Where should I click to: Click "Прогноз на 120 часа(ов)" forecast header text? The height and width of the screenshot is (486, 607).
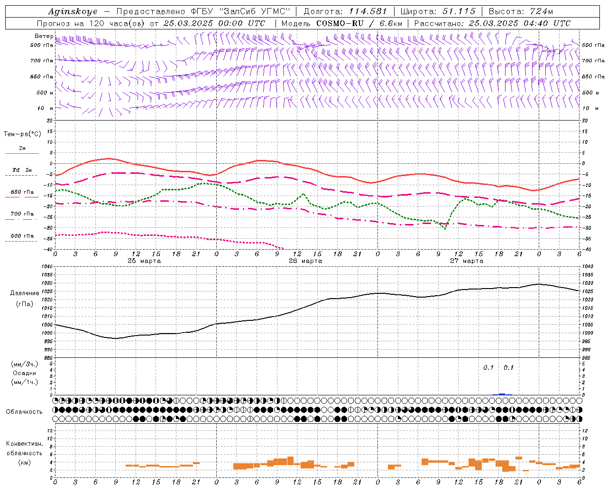pos(91,23)
